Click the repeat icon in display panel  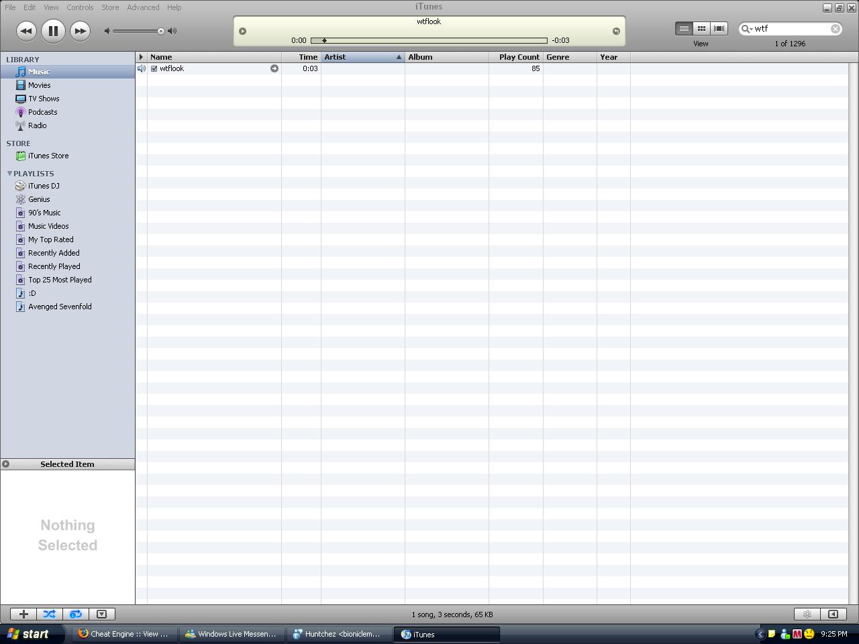tap(616, 31)
